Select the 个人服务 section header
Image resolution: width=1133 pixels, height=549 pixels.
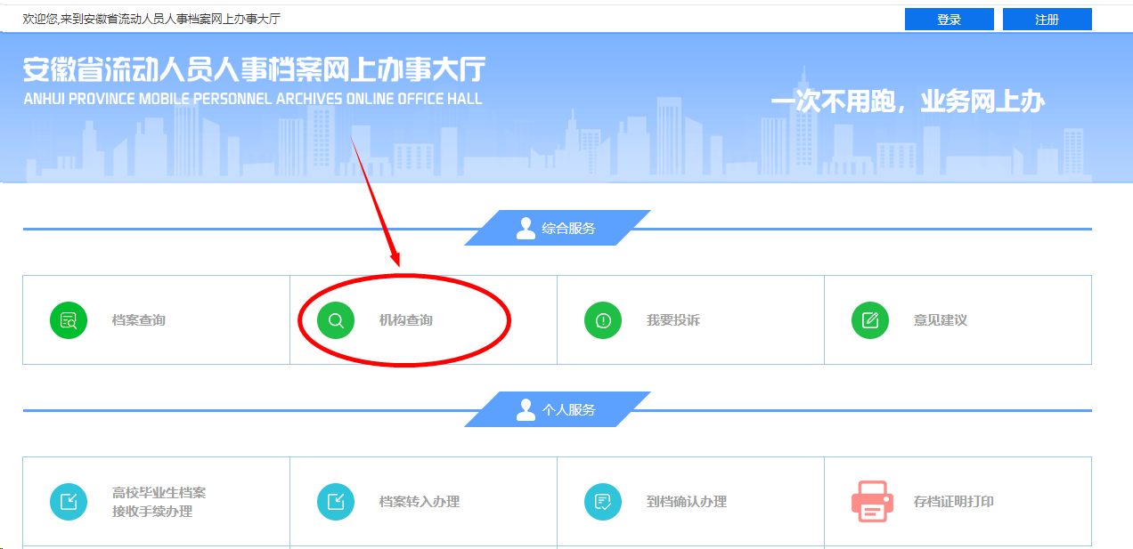click(558, 409)
